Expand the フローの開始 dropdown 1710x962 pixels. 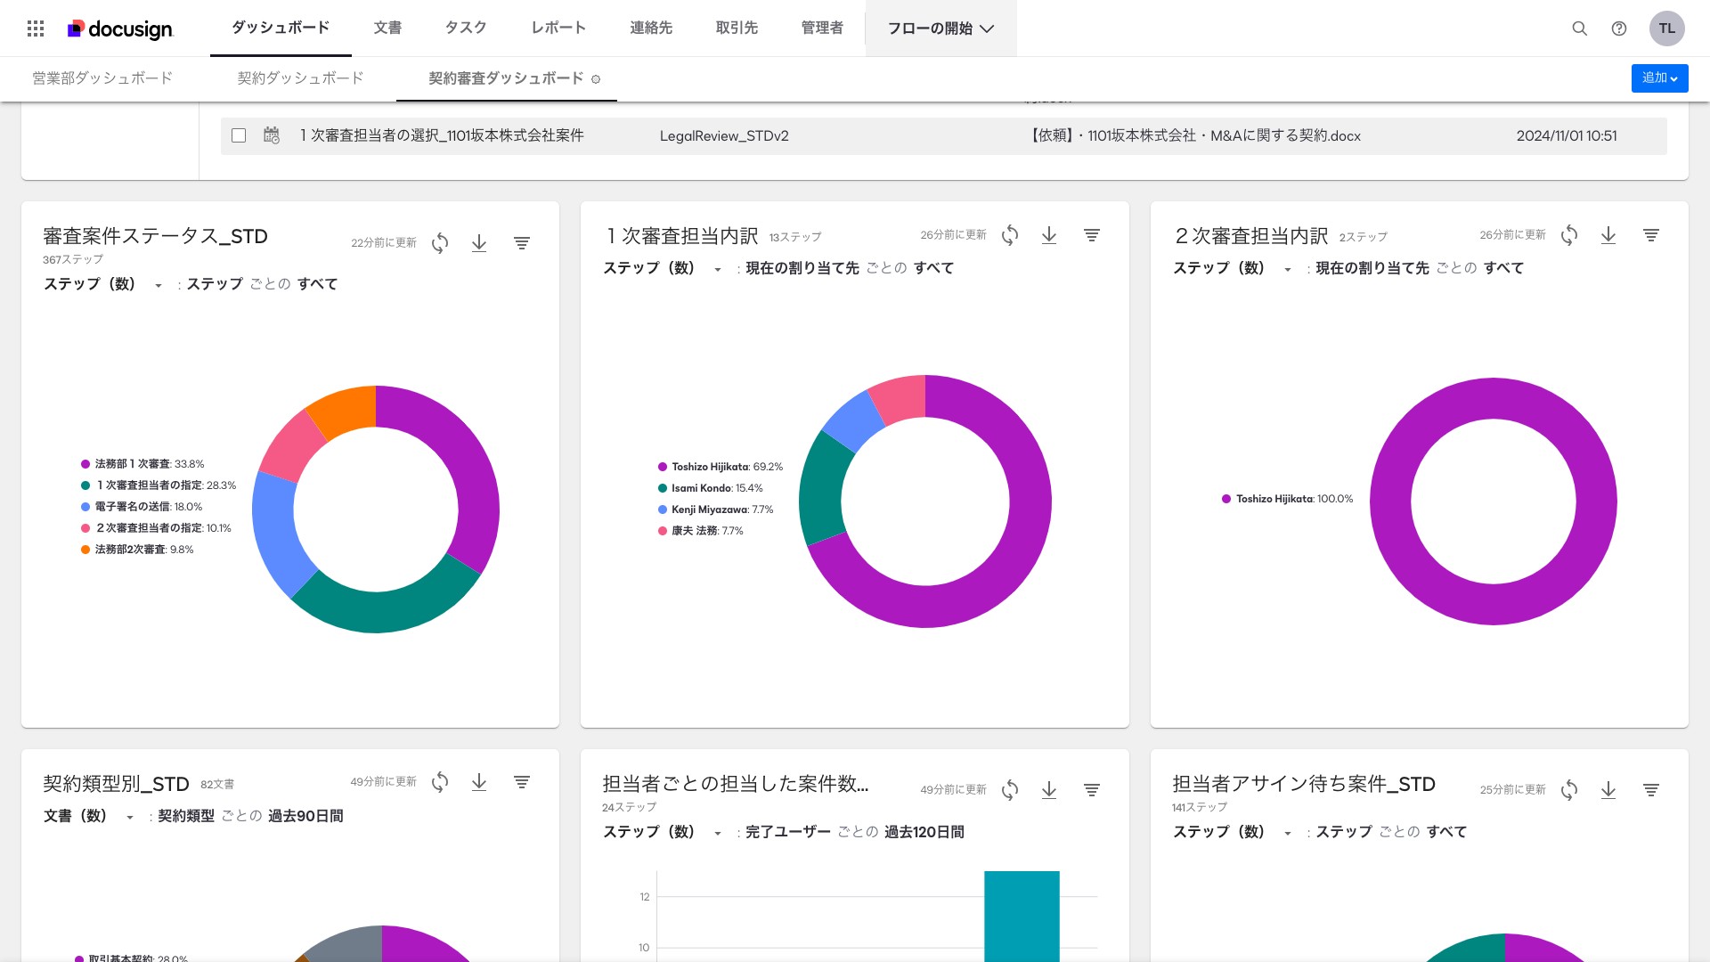click(940, 29)
